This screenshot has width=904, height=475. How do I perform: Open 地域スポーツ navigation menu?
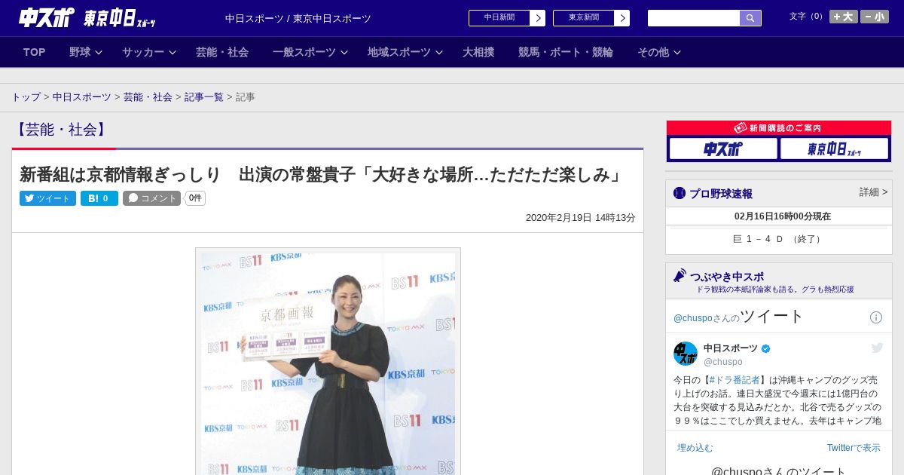[x=399, y=52]
